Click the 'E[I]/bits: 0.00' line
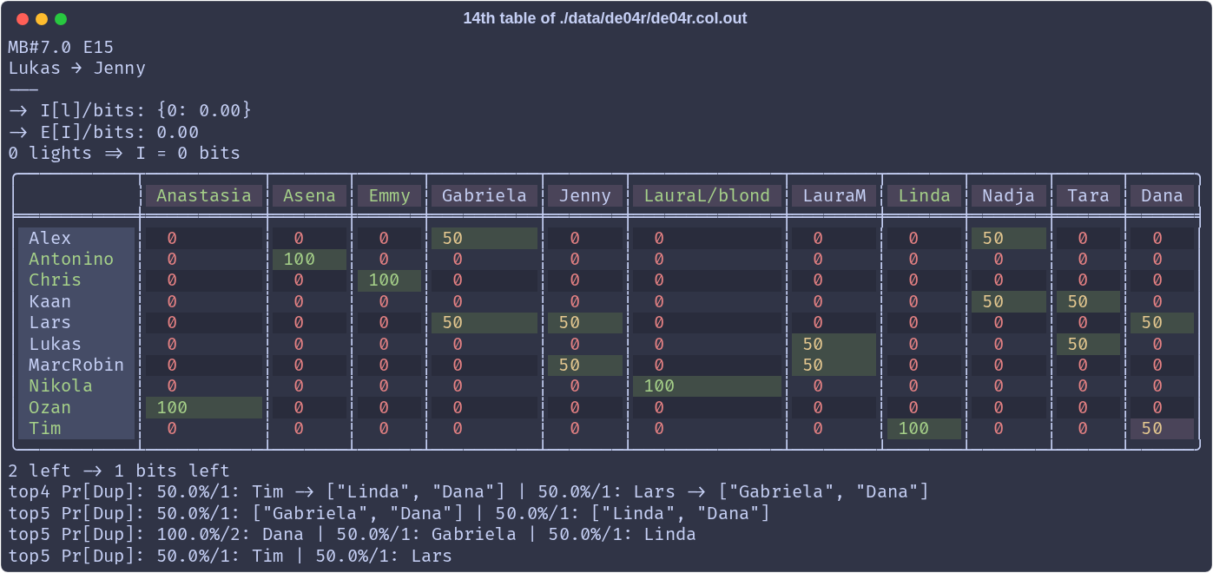This screenshot has height=573, width=1213. pyautogui.click(x=103, y=132)
